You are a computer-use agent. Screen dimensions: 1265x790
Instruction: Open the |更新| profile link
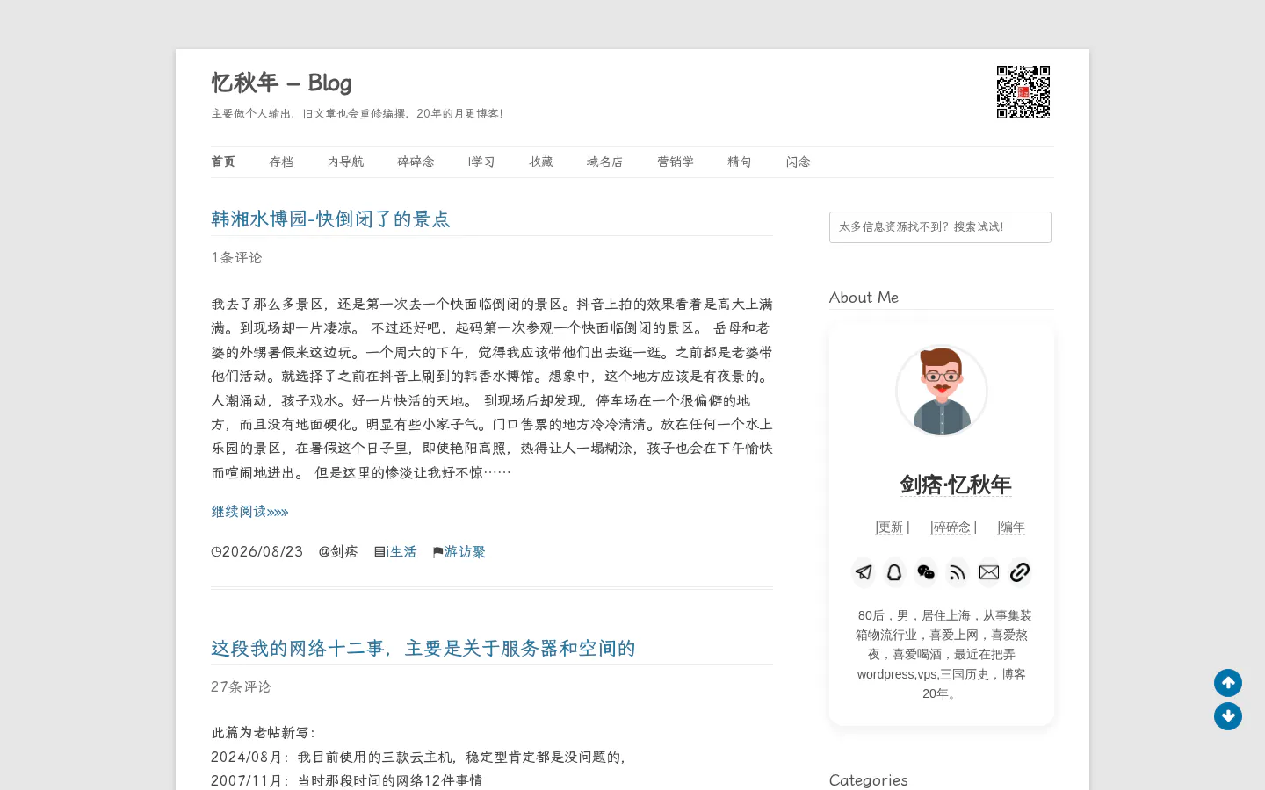coord(893,527)
